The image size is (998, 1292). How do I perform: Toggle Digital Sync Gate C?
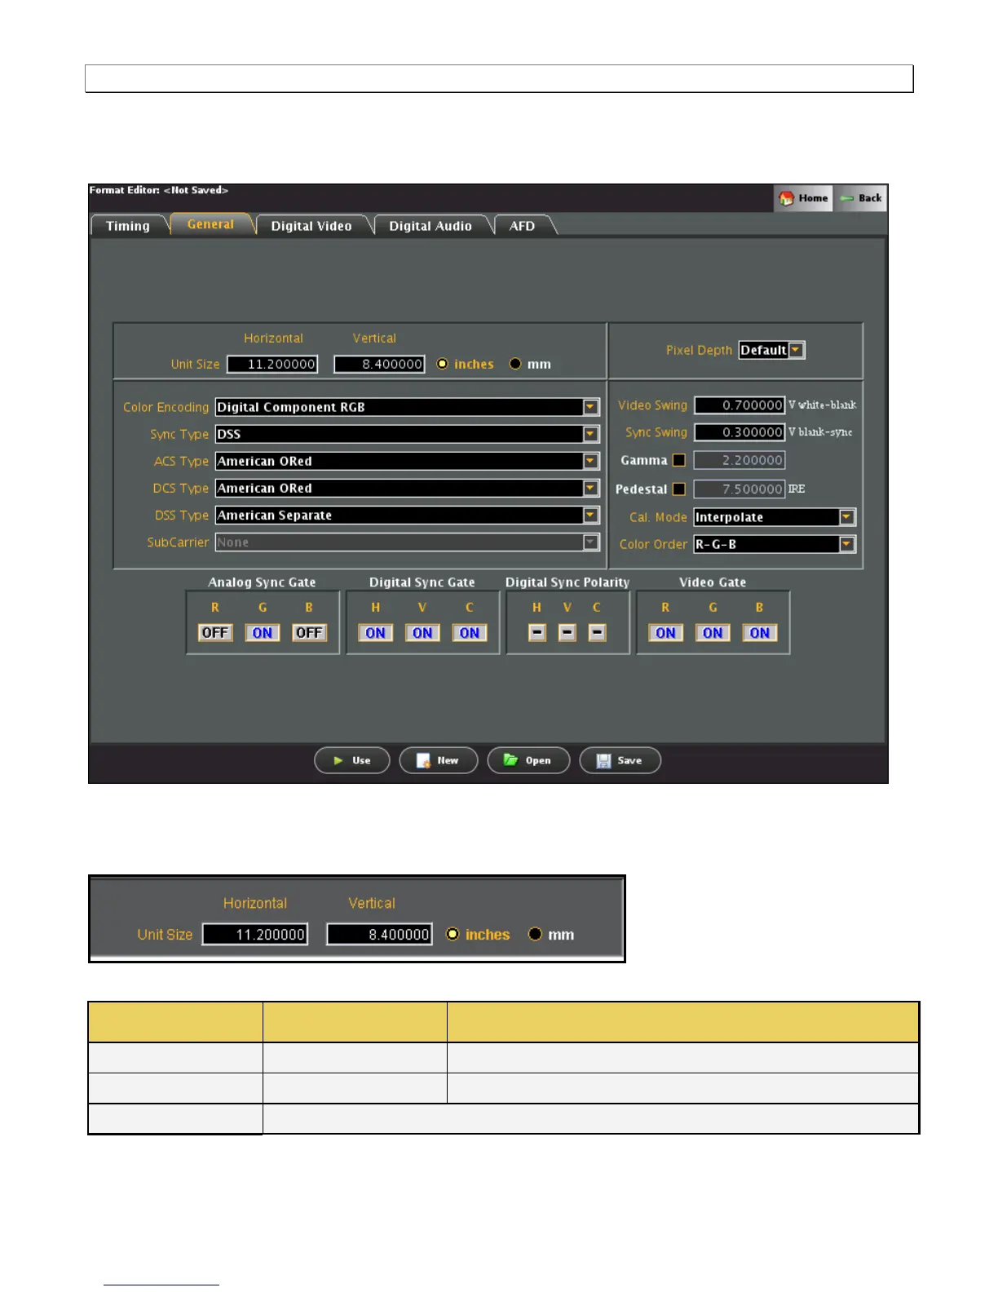click(x=470, y=633)
